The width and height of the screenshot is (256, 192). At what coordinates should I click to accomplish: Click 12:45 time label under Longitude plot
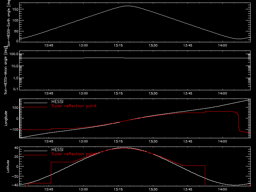[x=49, y=141]
